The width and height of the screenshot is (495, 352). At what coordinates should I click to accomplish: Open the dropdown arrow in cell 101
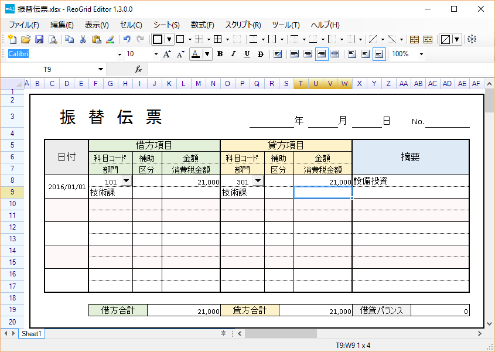[x=127, y=182]
